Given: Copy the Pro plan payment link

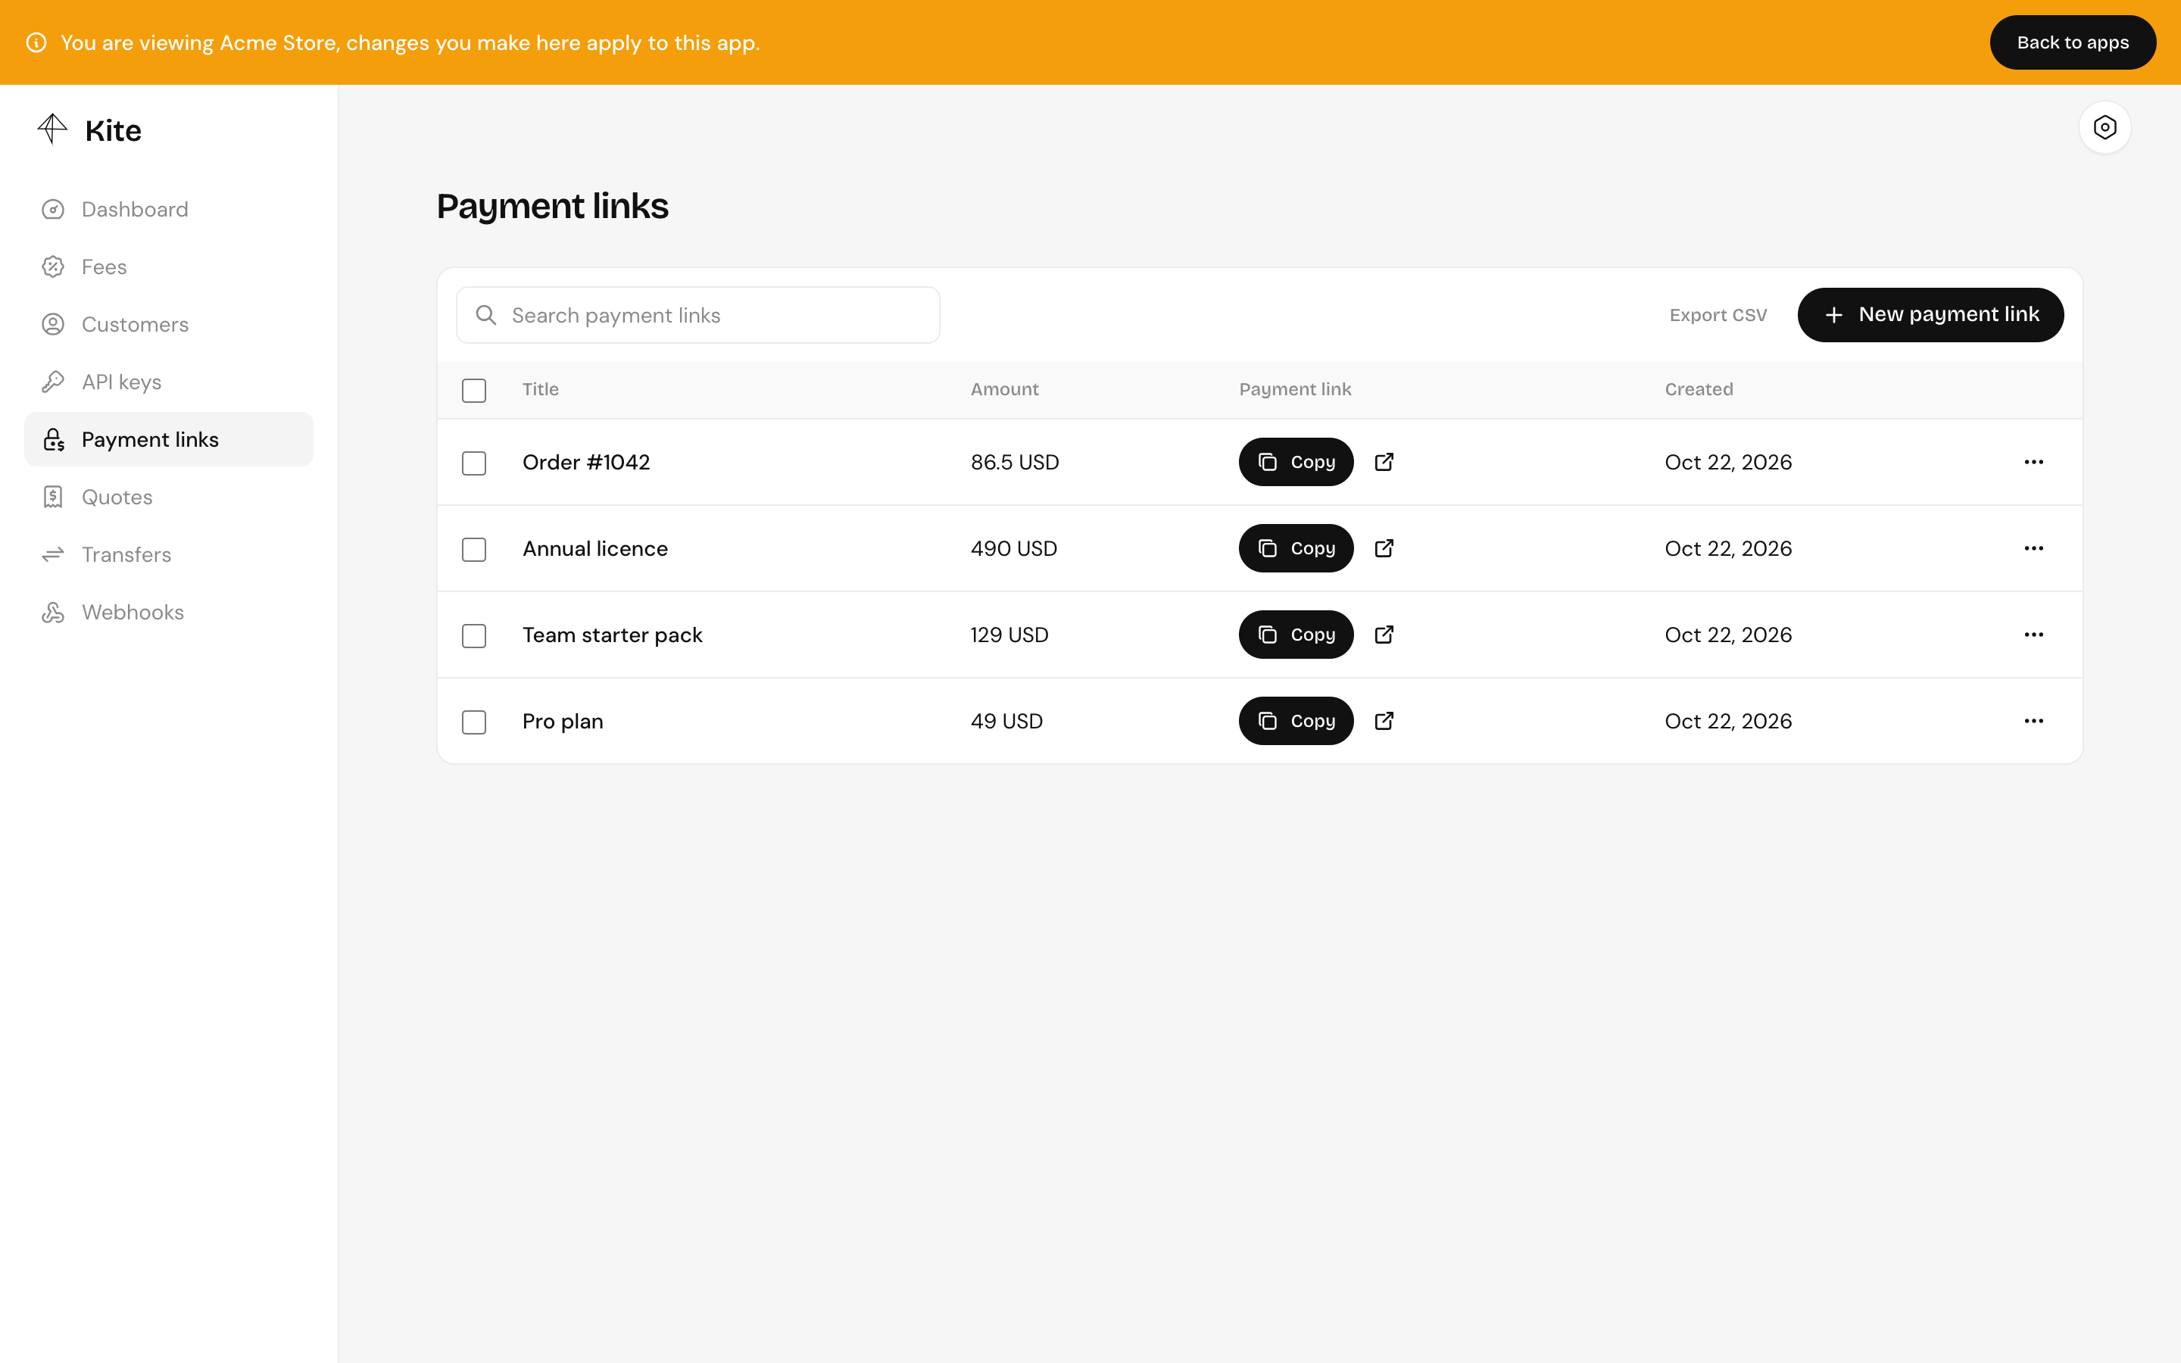Looking at the screenshot, I should pyautogui.click(x=1296, y=721).
